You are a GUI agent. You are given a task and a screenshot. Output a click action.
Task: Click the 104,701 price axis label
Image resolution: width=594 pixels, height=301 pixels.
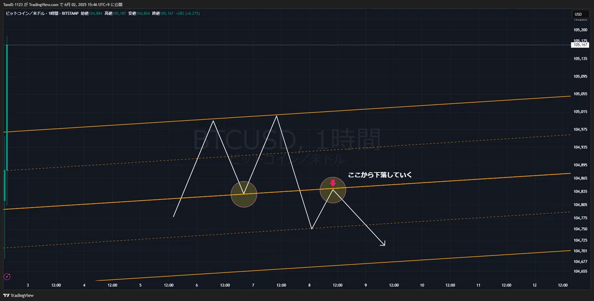click(x=580, y=251)
